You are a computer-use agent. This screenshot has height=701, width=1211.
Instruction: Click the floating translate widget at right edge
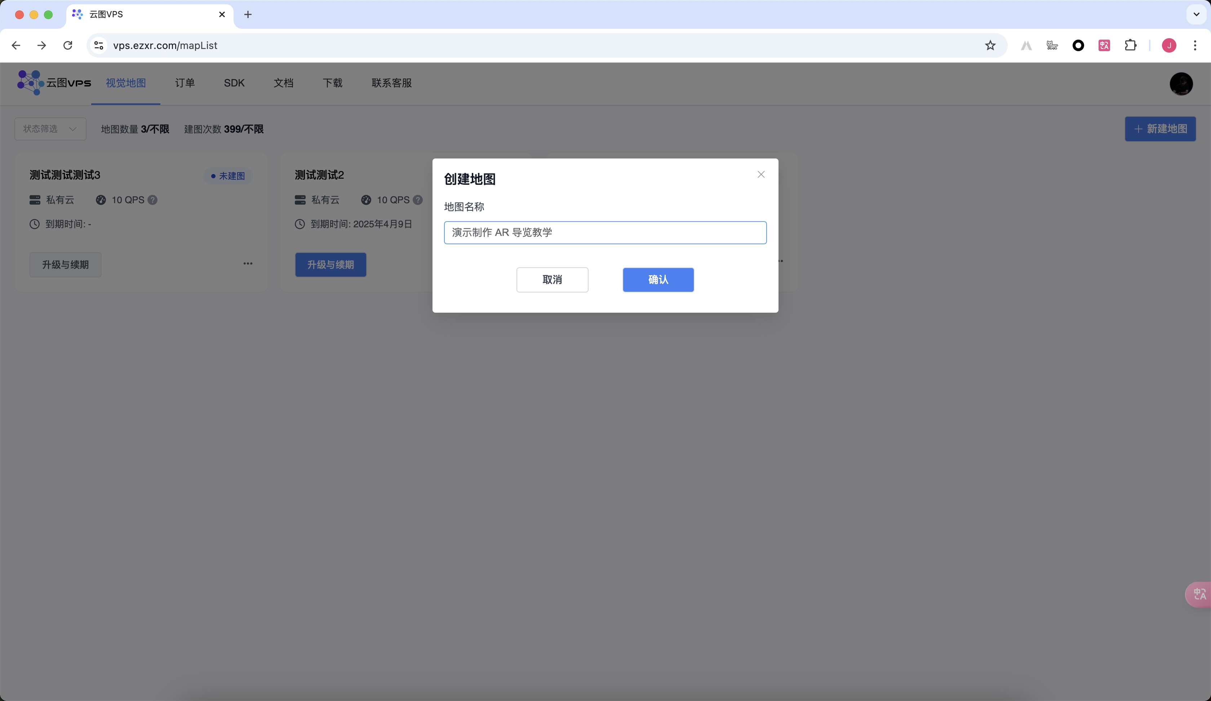(x=1199, y=594)
